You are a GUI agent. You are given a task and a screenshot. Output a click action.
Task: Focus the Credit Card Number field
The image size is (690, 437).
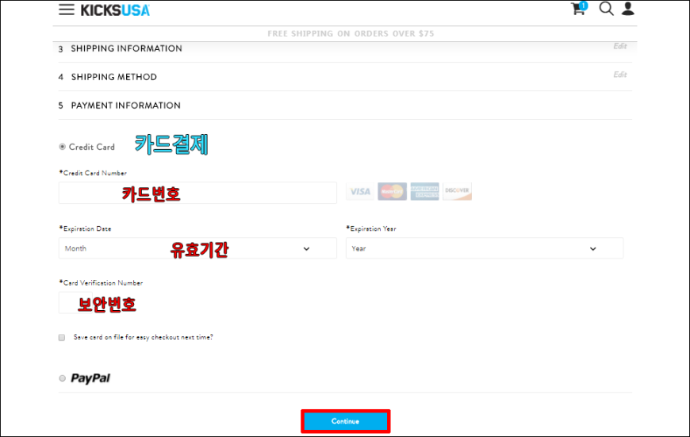[197, 193]
